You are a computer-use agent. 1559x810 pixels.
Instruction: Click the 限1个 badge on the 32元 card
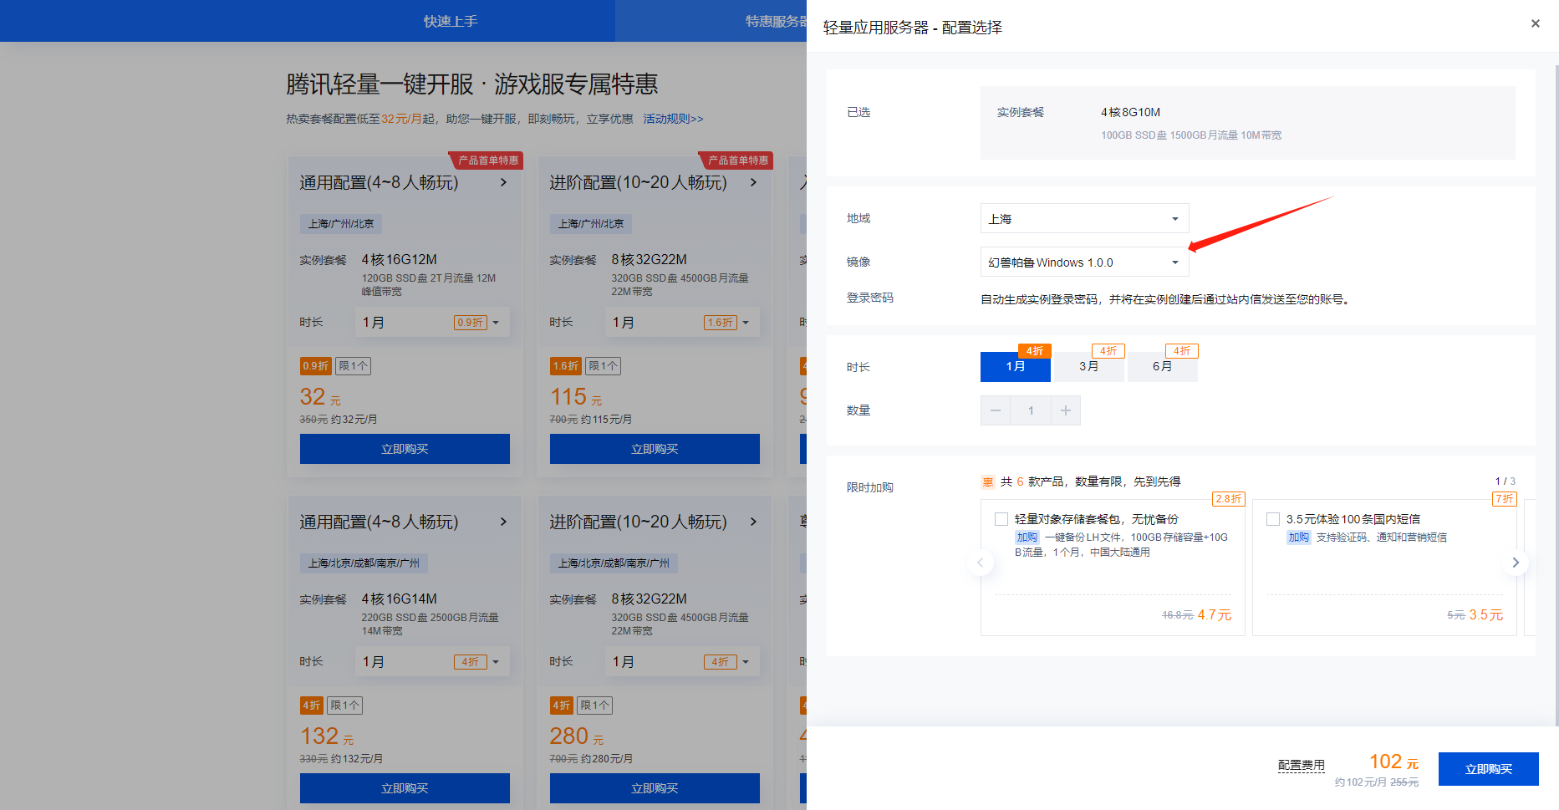click(353, 366)
